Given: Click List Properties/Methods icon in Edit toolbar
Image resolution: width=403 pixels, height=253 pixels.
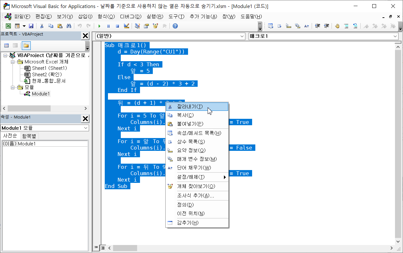Looking at the screenshot, I should [x=270, y=26].
